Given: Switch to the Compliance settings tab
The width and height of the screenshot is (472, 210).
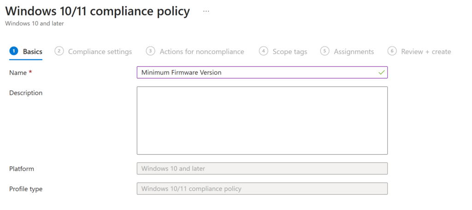Looking at the screenshot, I should point(100,52).
